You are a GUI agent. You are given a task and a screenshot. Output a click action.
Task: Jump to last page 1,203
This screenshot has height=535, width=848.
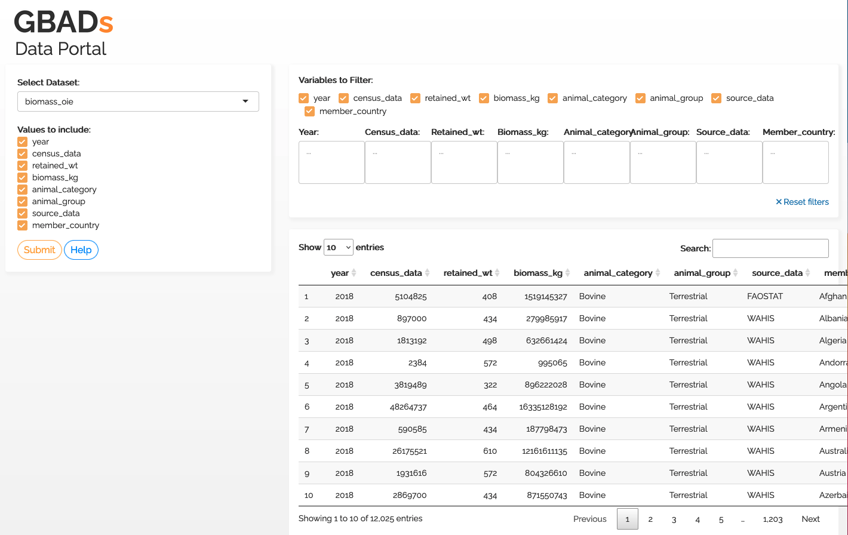click(772, 519)
